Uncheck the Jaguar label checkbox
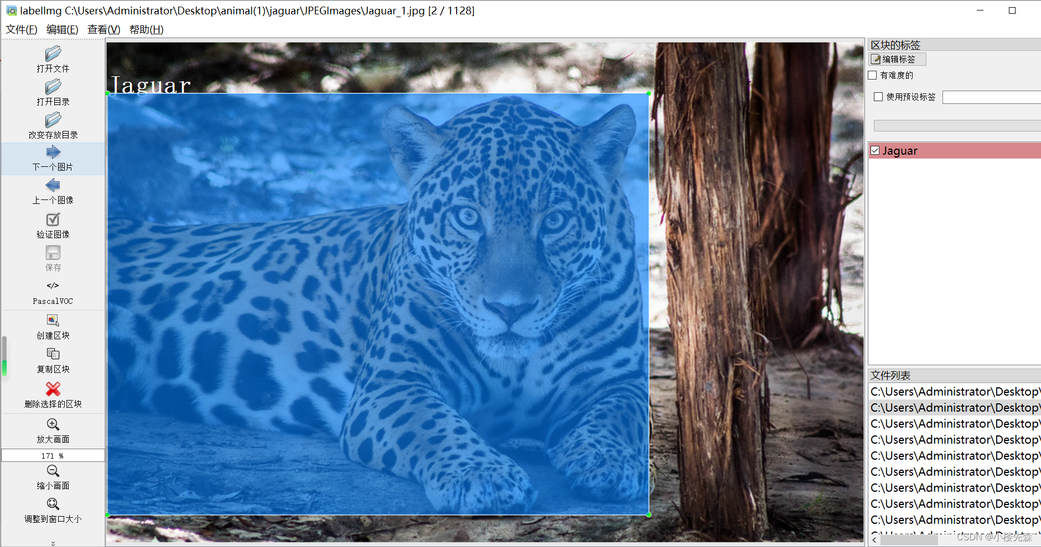This screenshot has height=547, width=1041. click(x=876, y=150)
